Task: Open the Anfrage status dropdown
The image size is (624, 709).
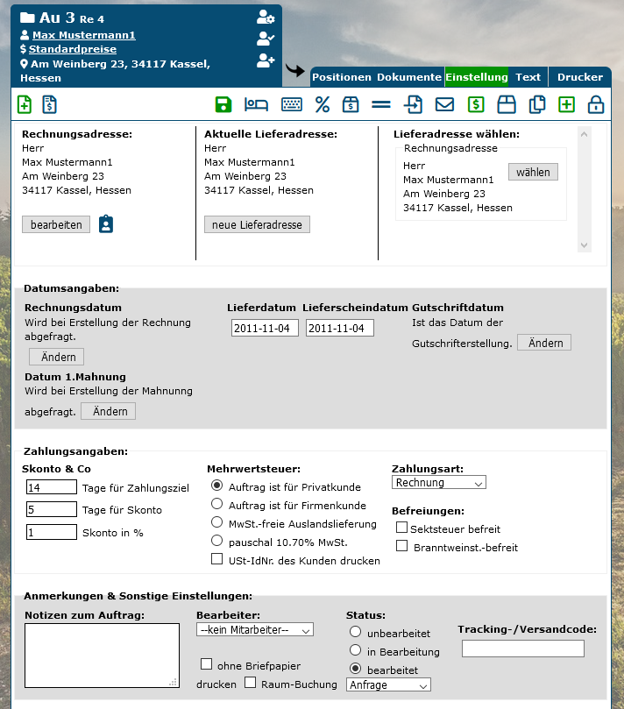Action: pyautogui.click(x=388, y=684)
